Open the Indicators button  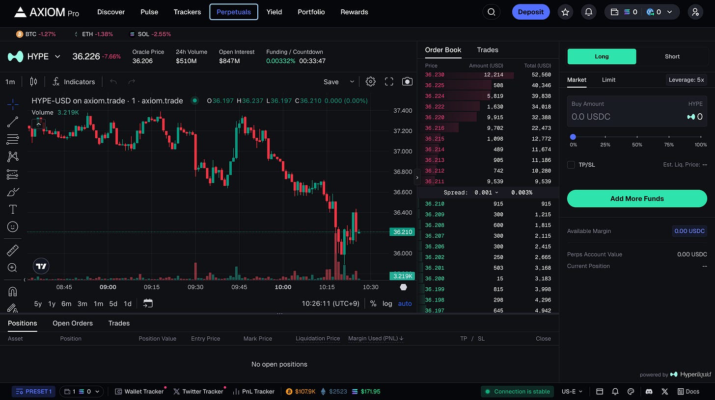pyautogui.click(x=74, y=81)
